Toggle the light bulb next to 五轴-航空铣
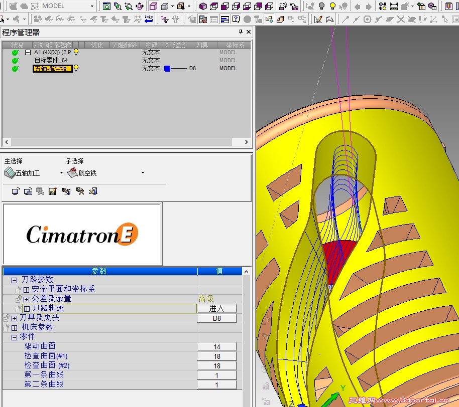 tap(76, 68)
